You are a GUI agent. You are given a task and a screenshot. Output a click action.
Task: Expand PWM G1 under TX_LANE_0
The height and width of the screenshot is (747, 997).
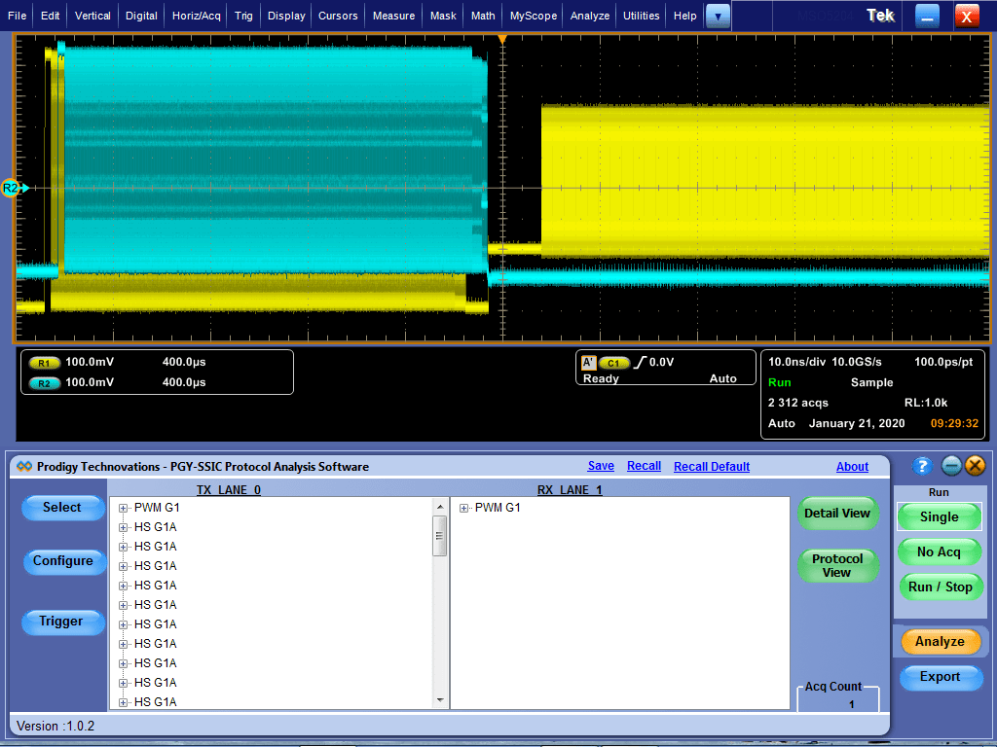122,507
